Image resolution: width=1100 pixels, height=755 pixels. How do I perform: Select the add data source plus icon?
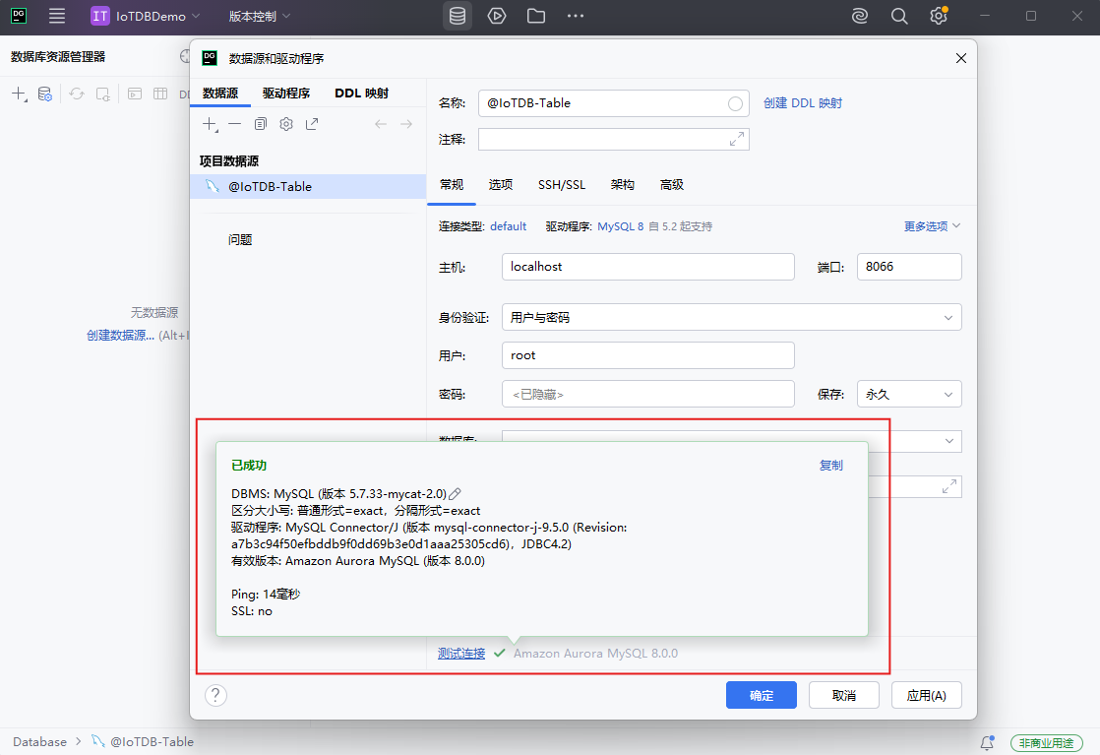pos(211,124)
